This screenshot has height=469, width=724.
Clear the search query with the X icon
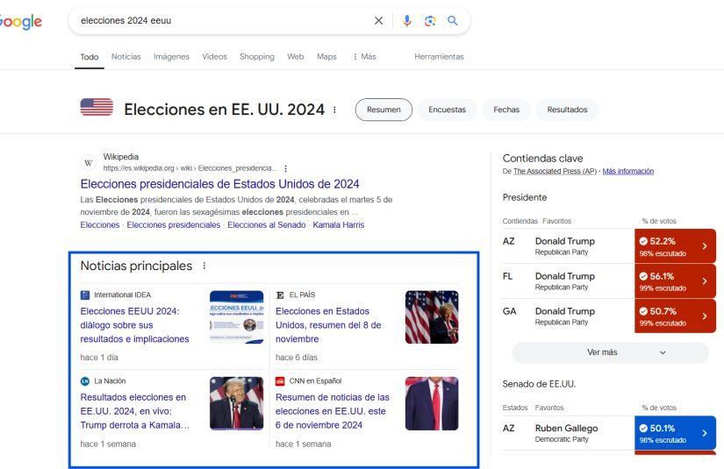(378, 21)
